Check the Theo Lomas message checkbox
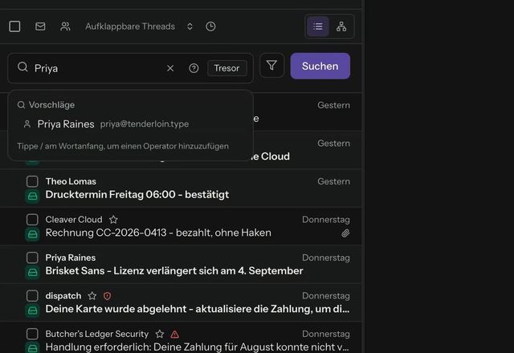 coord(32,181)
